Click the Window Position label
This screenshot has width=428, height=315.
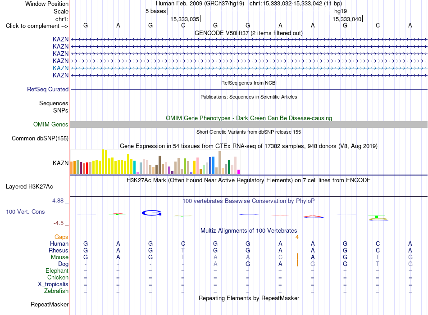(x=47, y=4)
